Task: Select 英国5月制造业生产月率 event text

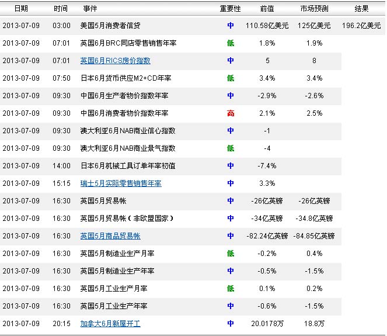Action: pyautogui.click(x=117, y=254)
